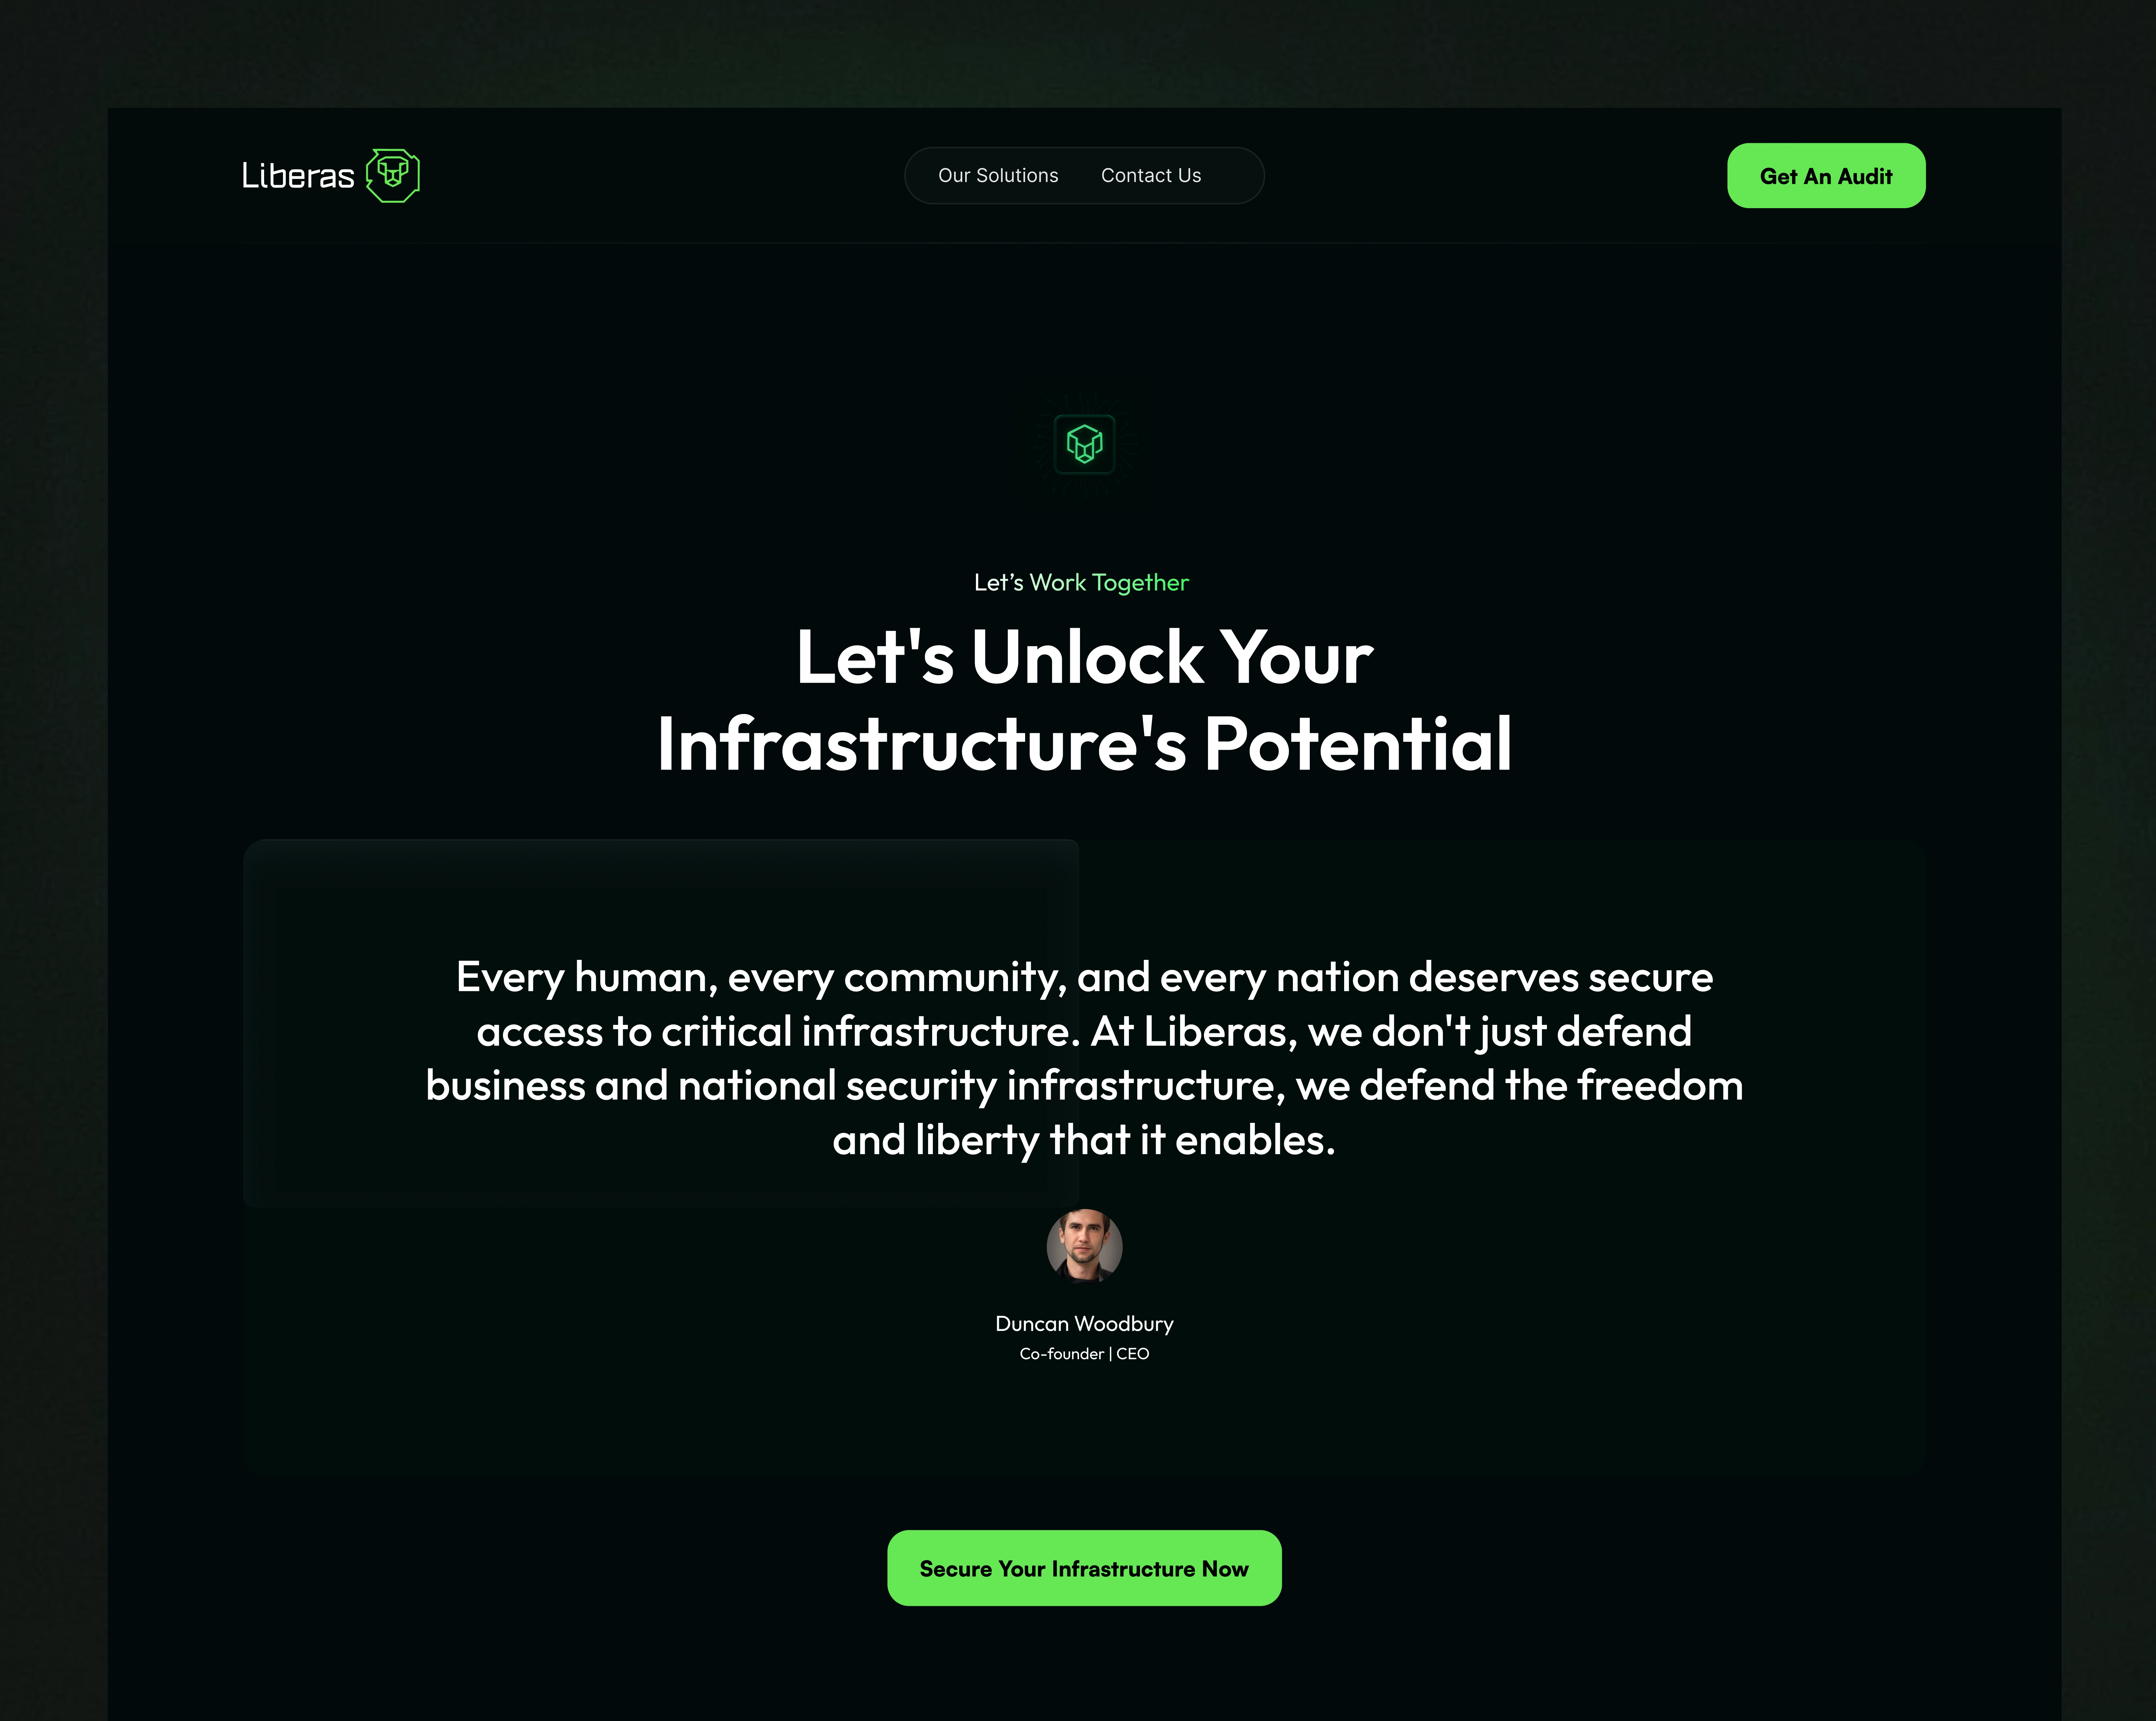Click the white Let's word in tagline
The width and height of the screenshot is (2156, 1721).
click(x=999, y=583)
